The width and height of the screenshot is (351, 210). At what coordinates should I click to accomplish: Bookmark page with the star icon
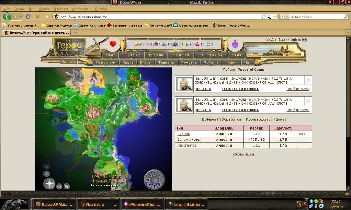pos(264,17)
